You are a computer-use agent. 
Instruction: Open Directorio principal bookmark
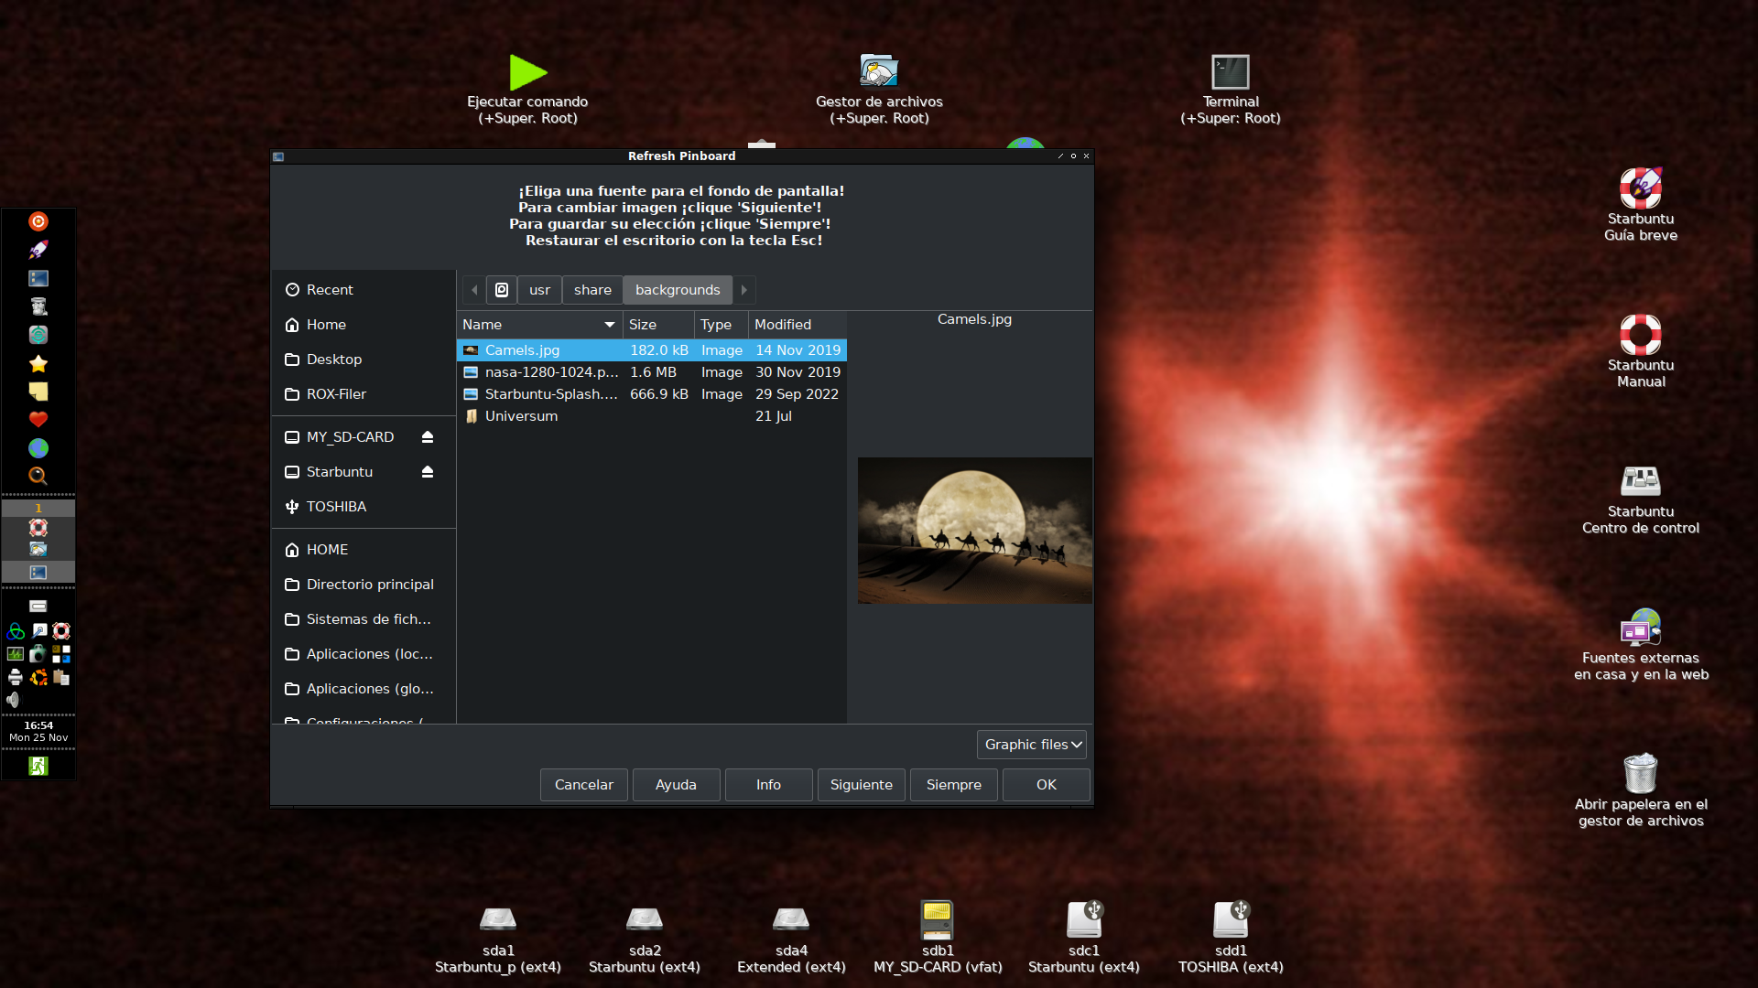pyautogui.click(x=364, y=585)
